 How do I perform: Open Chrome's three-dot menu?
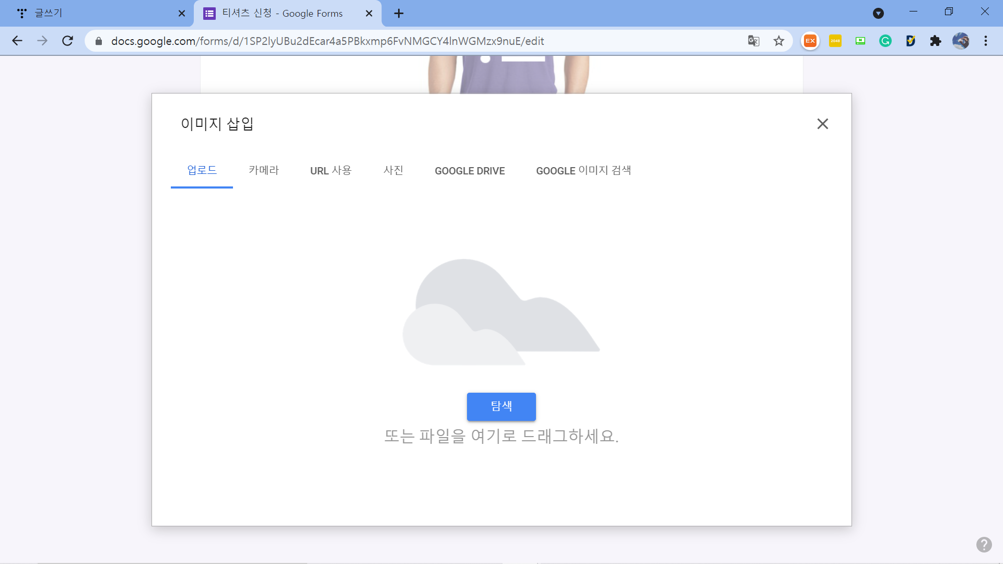(x=986, y=41)
